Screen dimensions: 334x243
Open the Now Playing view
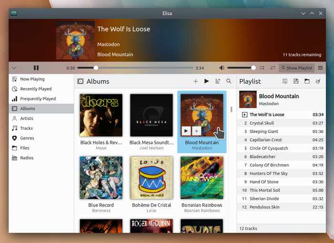coord(42,79)
